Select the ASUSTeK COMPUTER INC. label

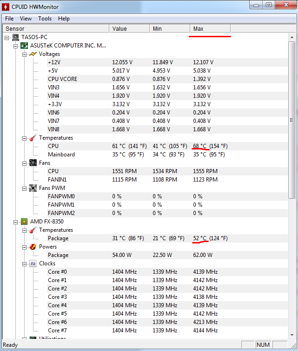pos(68,46)
